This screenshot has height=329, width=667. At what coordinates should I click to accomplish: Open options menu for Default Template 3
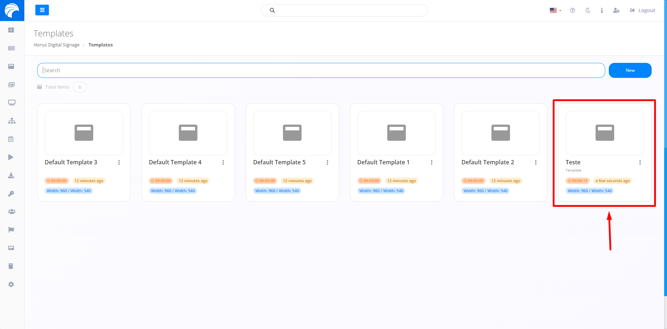[x=119, y=163]
